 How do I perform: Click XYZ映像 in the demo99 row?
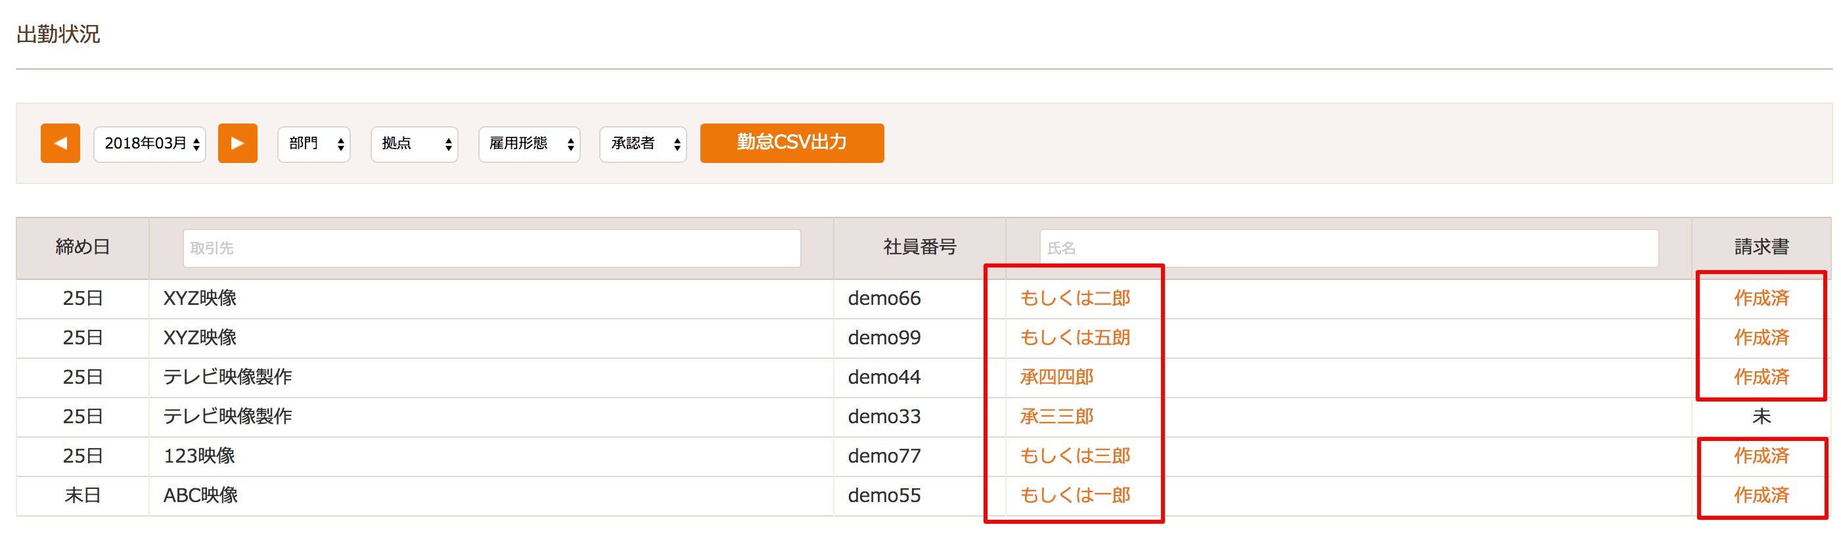tap(200, 338)
